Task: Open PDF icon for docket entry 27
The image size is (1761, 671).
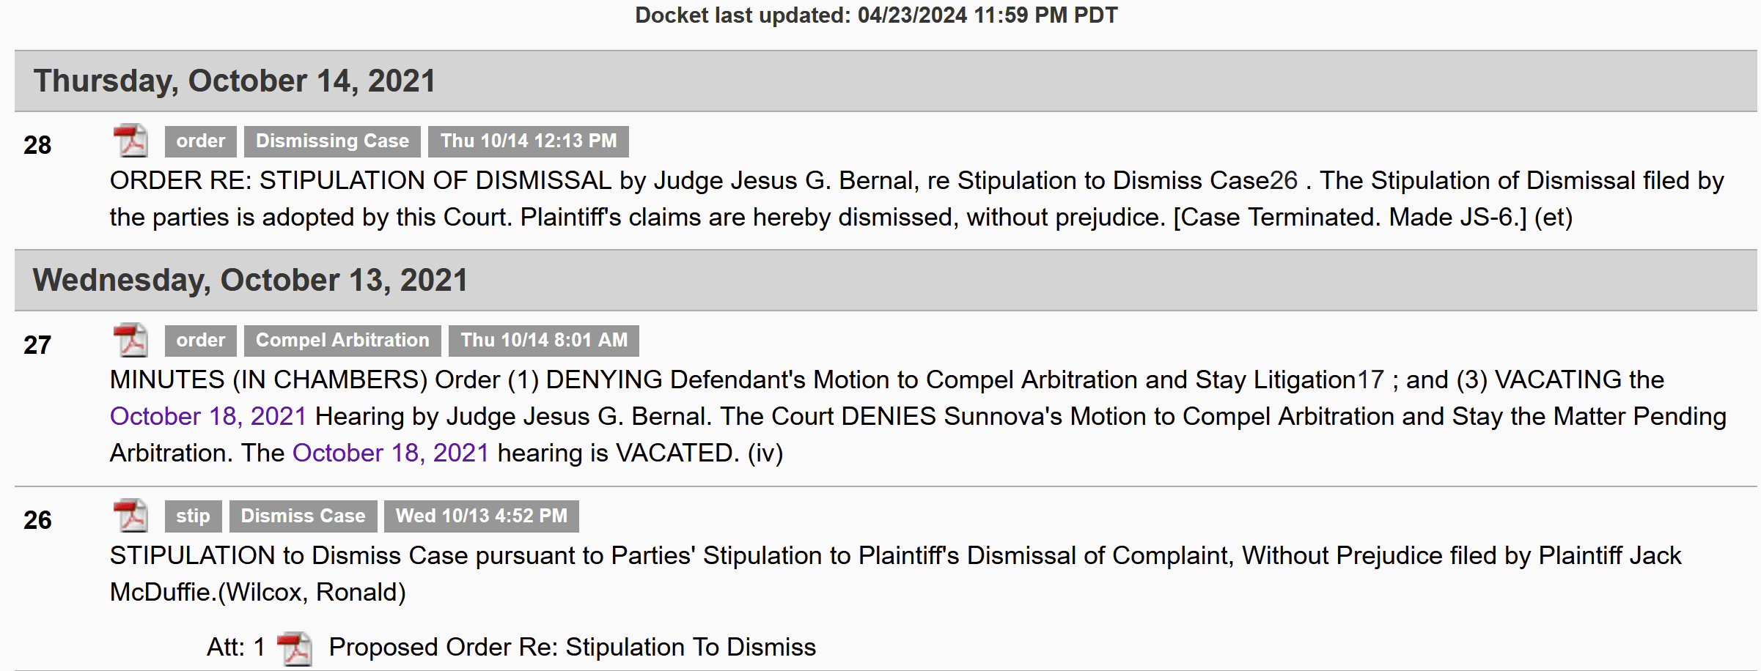Action: (130, 340)
